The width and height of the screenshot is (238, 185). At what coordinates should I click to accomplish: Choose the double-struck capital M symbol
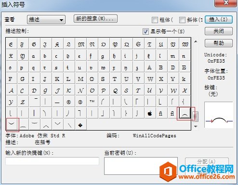coord(81,79)
